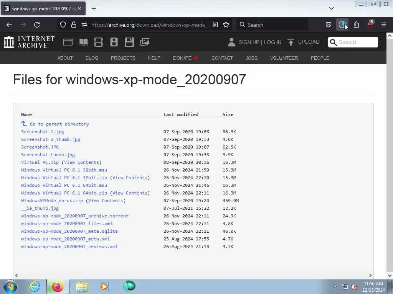Click the Forward arrow in toolbar
Viewport: 393px width, 294px height.
(x=23, y=25)
